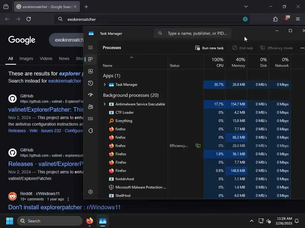Open Firefox application hamburger menu
Screen dimensions: 305x228
click(298, 19)
